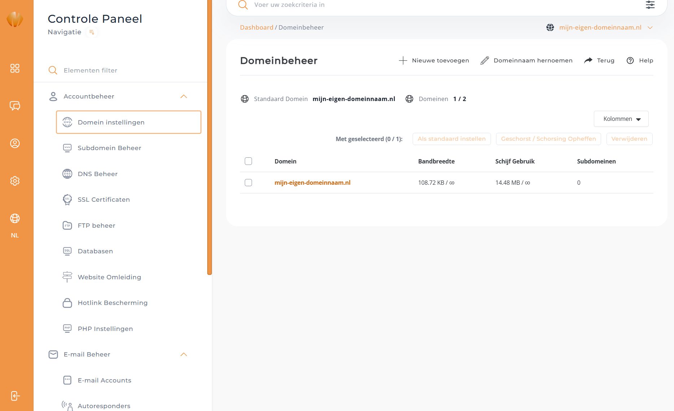Click Domeinnaam hernoemen button
Screen dimensions: 674x411
click(527, 61)
